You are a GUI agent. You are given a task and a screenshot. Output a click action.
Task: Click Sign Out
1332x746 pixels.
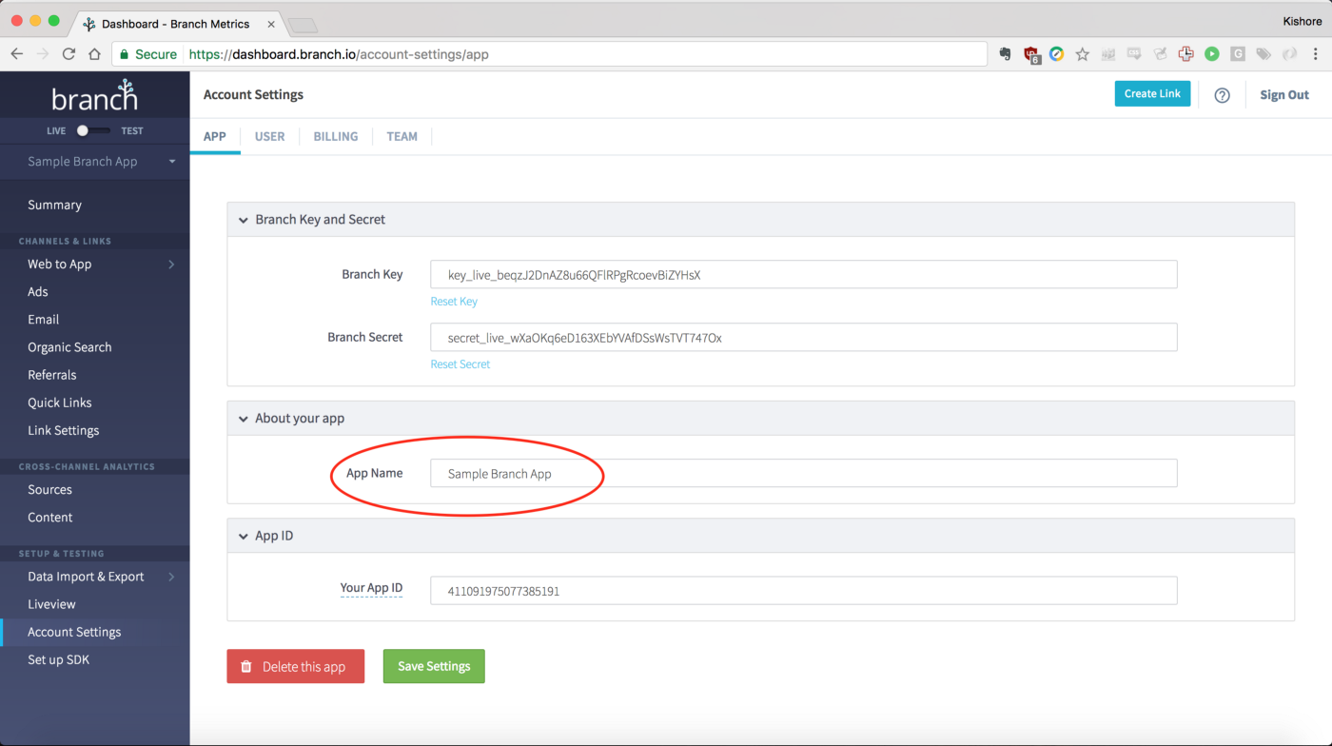[x=1284, y=95]
